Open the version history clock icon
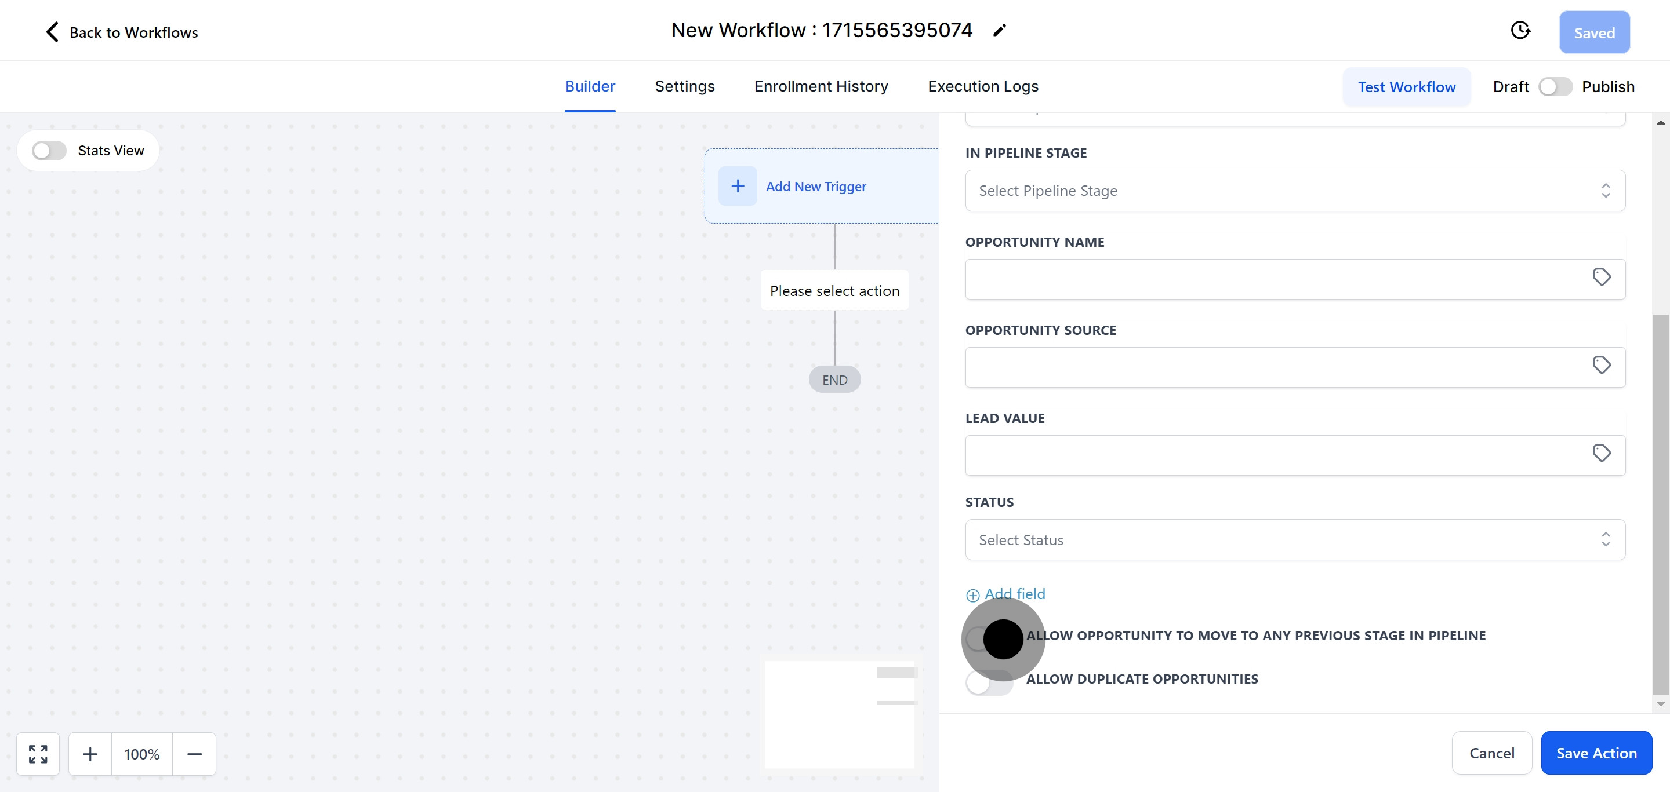 click(x=1520, y=31)
